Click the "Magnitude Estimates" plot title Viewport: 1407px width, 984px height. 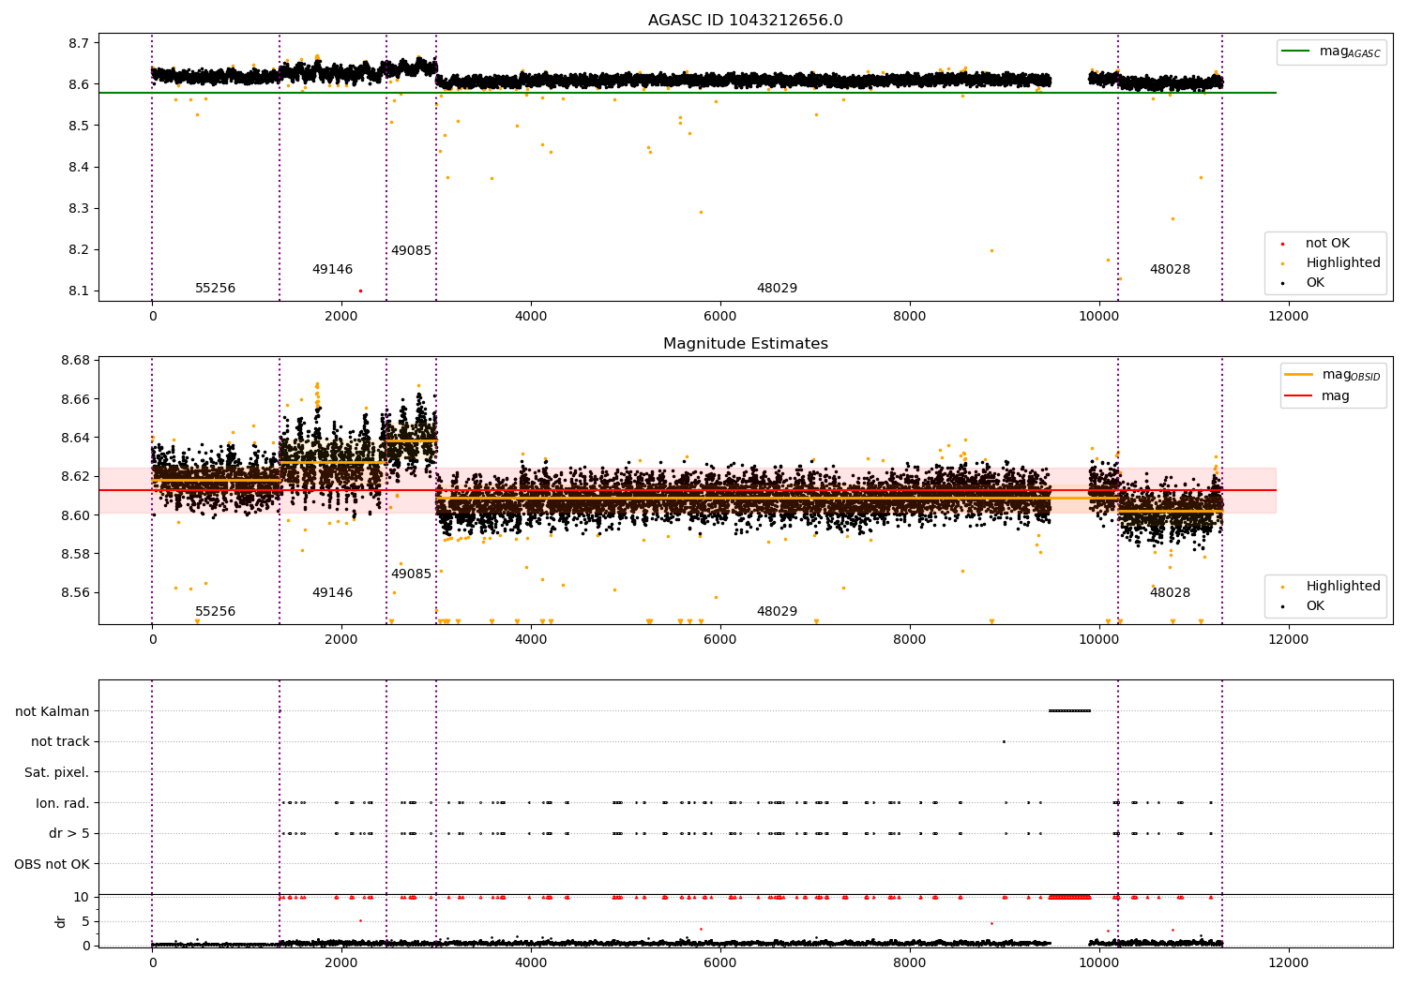[x=745, y=344]
